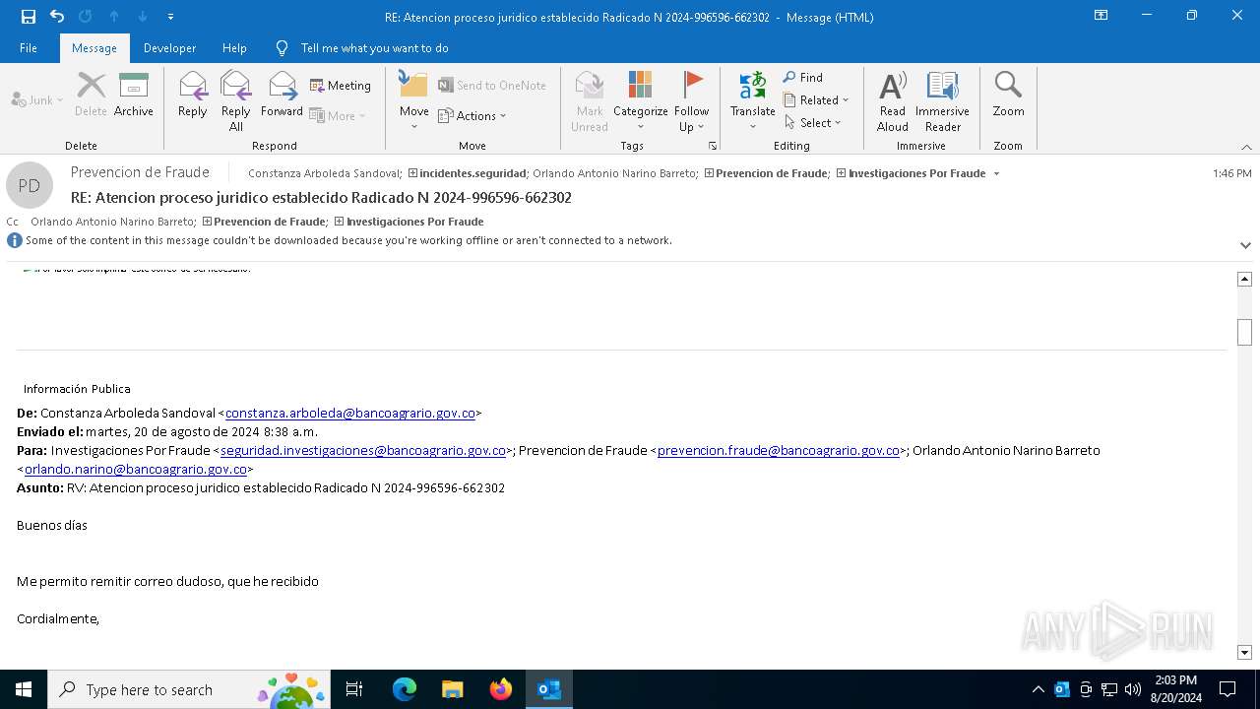Open constanza.arboleda@bancoagrario.gov.co link

point(350,413)
